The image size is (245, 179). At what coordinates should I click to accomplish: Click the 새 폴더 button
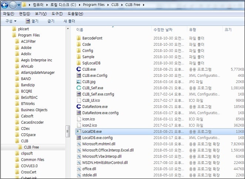[69, 21]
